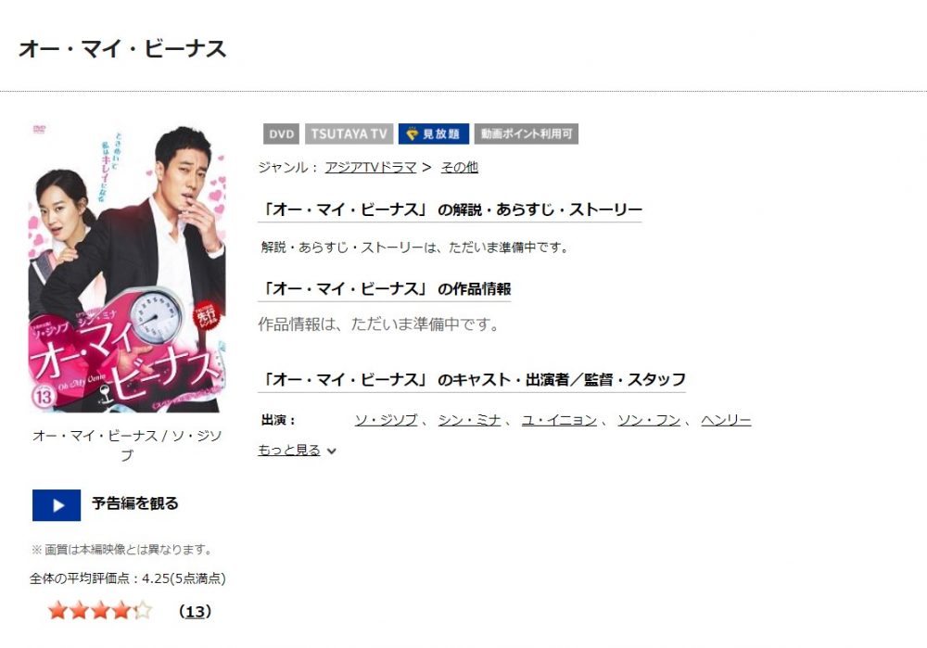Image resolution: width=927 pixels, height=648 pixels.
Task: Open cast member シン・ミナ link
Action: tap(469, 420)
